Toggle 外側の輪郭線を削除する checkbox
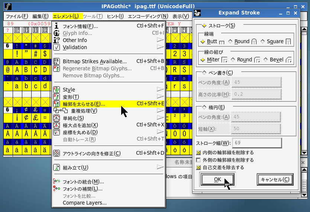 198,160
